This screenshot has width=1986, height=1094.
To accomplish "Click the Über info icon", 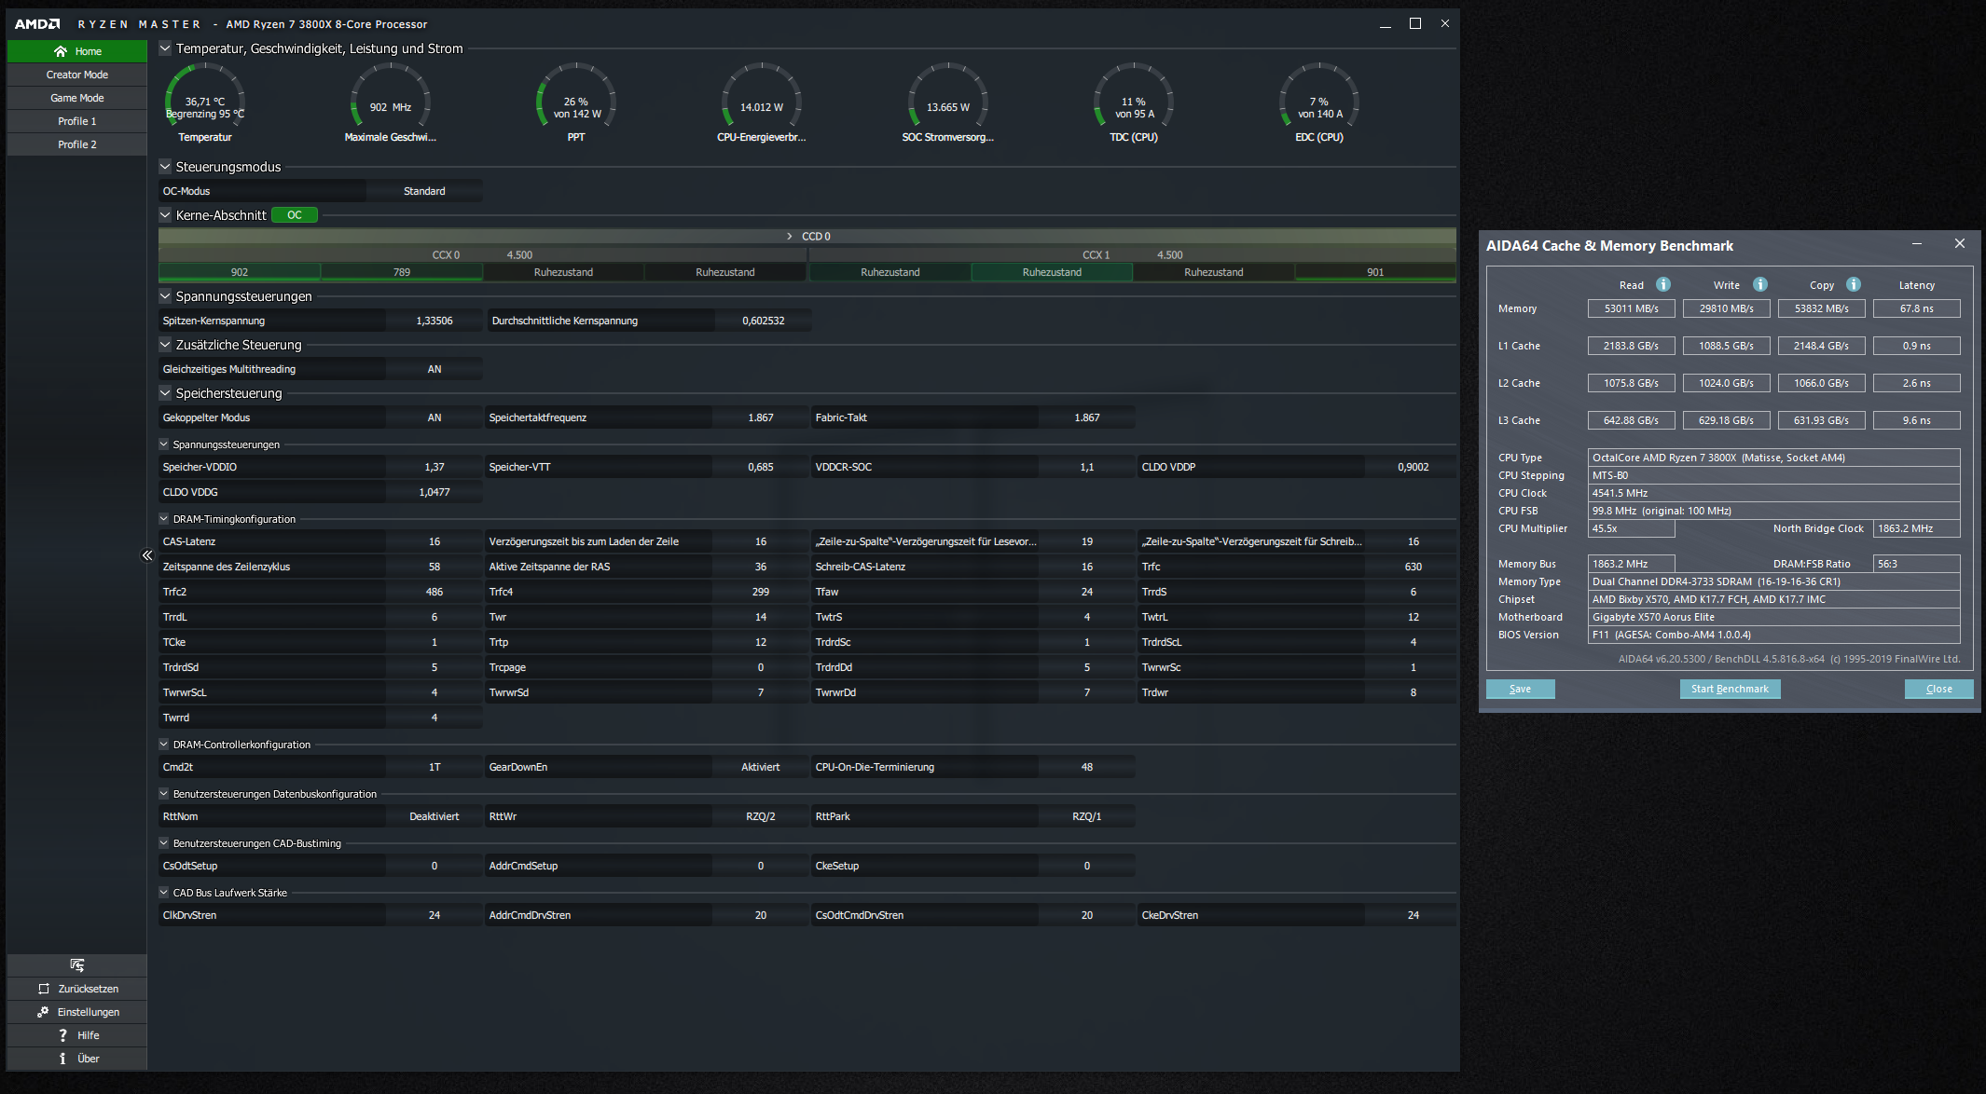I will click(x=62, y=1059).
